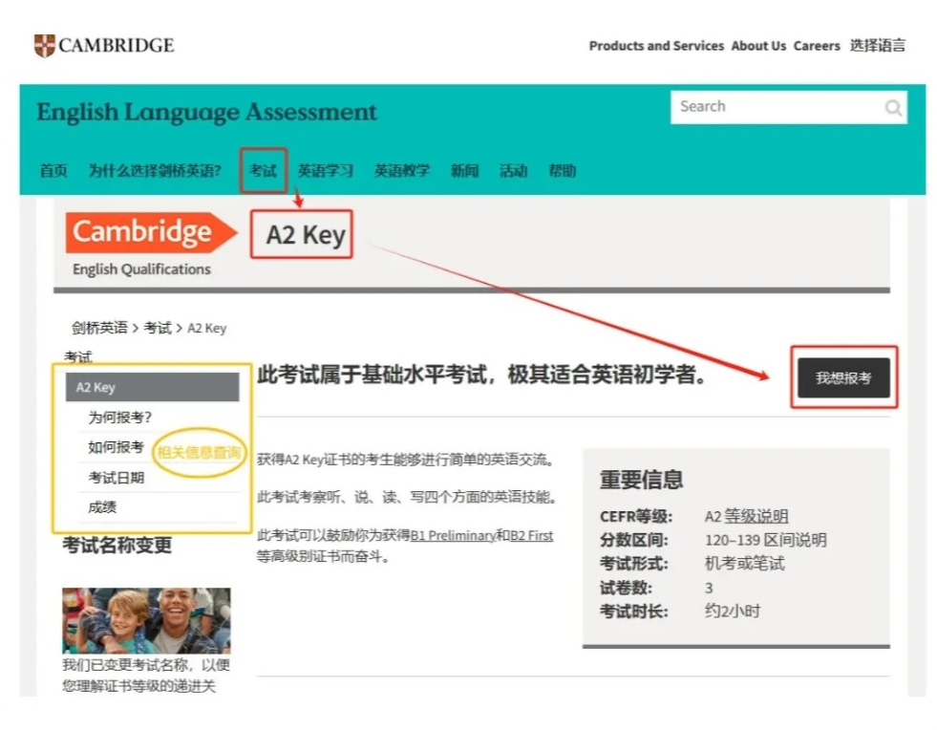Open 成绩 in the sidebar menu
This screenshot has width=937, height=730.
point(103,507)
